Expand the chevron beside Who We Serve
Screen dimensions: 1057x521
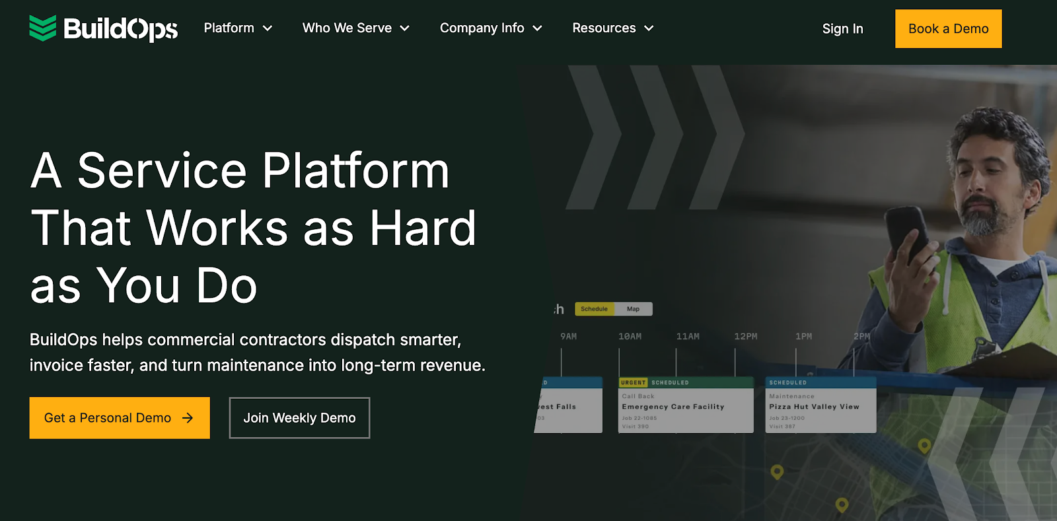tap(405, 28)
